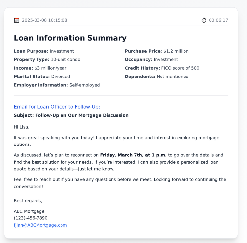Open the fjian@ABCMortgage.com email link

(x=40, y=225)
